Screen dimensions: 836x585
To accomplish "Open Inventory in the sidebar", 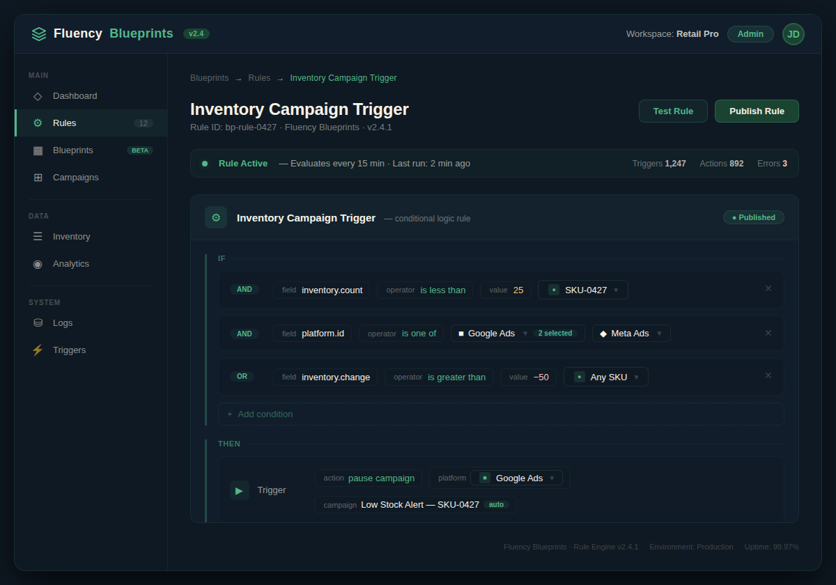I will click(91, 237).
